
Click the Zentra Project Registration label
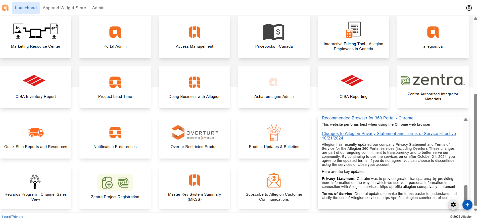coord(115,197)
